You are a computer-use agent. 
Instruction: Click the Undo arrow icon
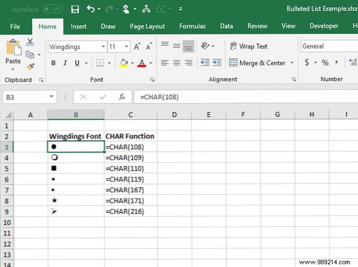click(x=91, y=9)
